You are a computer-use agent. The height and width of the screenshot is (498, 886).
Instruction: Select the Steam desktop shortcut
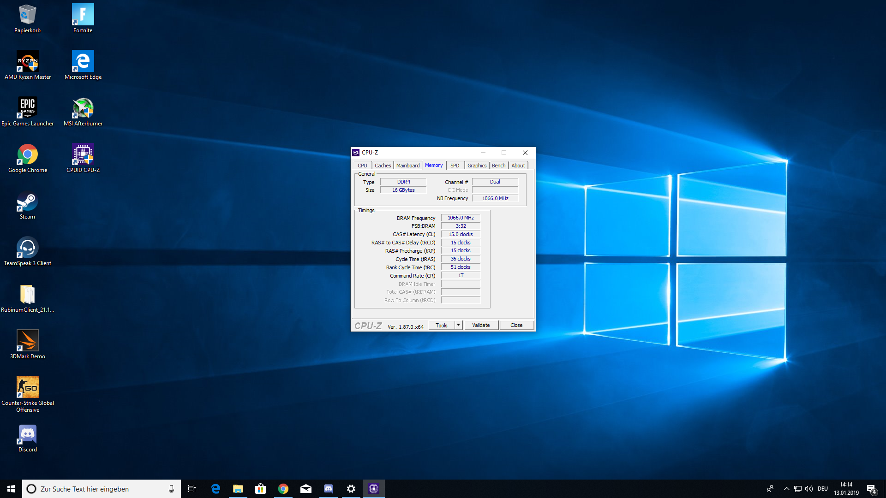tap(28, 202)
